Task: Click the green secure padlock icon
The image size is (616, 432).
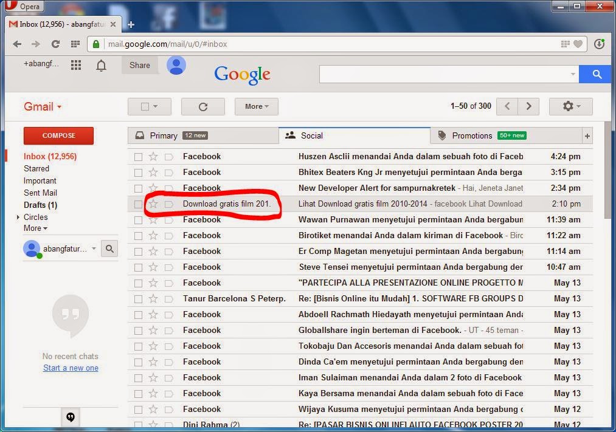Action: 96,44
